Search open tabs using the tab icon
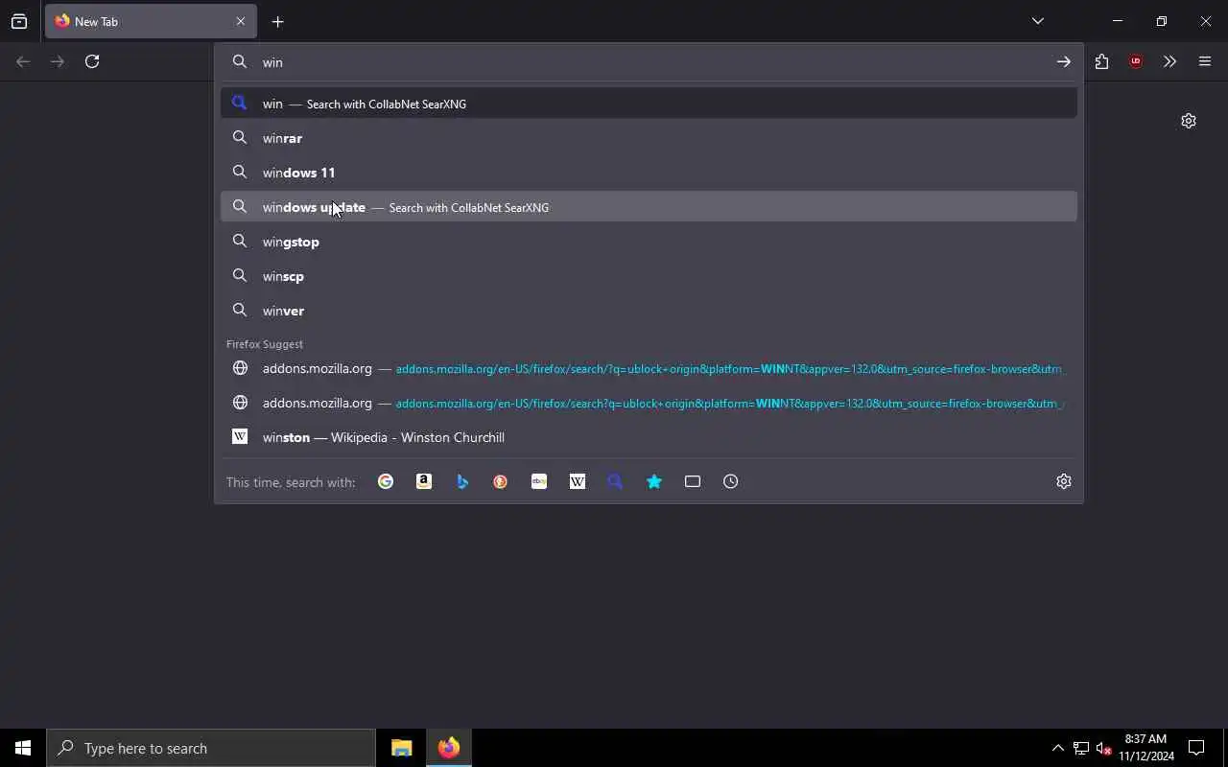The width and height of the screenshot is (1228, 767). 693,481
